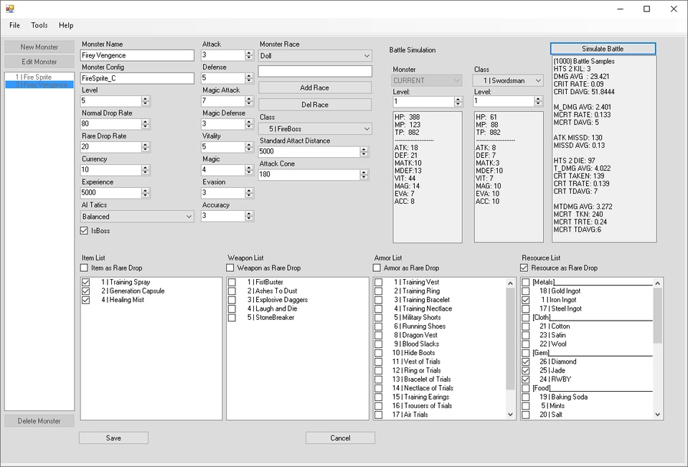The image size is (688, 467).
Task: Open the Class dropdown showing FireBoss
Action: [x=315, y=128]
